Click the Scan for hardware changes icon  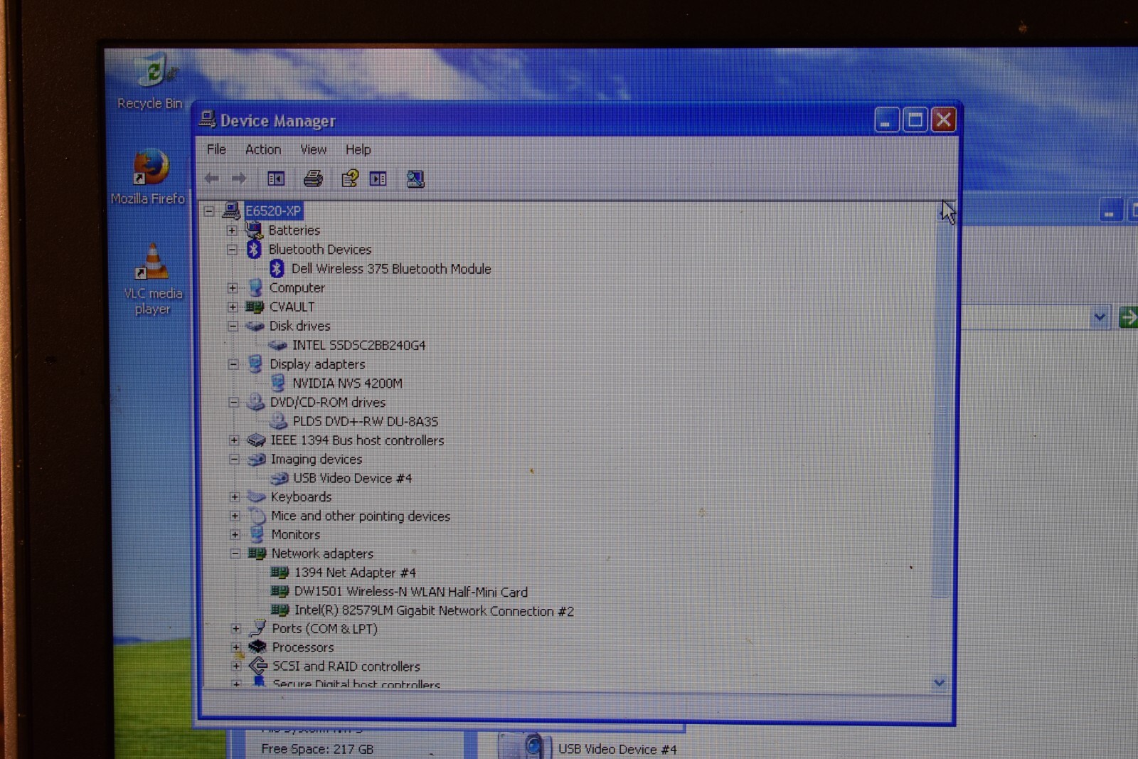point(415,179)
